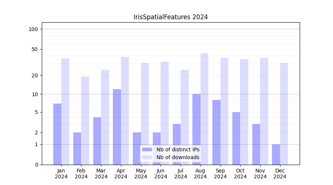Click the July downloads bar
Viewport: 333px width, 185px height.
pos(184,117)
